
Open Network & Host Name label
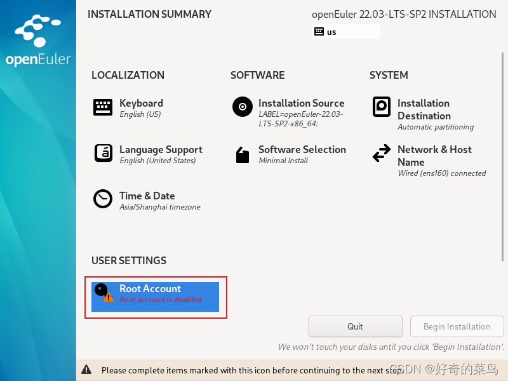[x=434, y=156]
